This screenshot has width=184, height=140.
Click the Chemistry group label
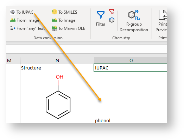coord(121,38)
